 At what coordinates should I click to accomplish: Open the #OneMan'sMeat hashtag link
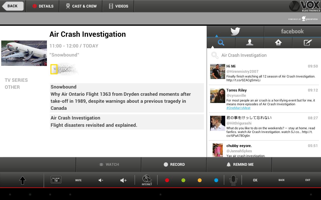238,108
